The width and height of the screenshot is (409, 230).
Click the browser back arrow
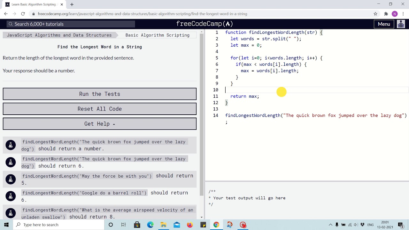6,14
